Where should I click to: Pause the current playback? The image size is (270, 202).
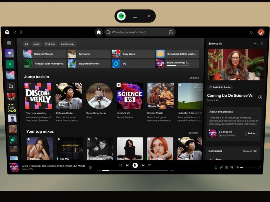click(135, 165)
